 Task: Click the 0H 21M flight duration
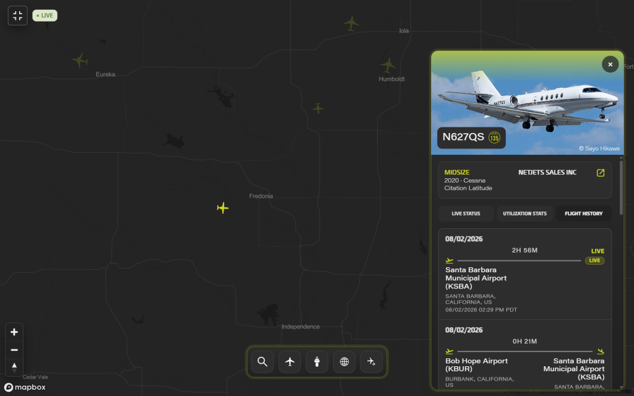524,342
